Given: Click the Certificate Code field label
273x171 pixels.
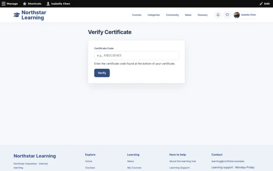Looking at the screenshot, I should click(x=104, y=48).
